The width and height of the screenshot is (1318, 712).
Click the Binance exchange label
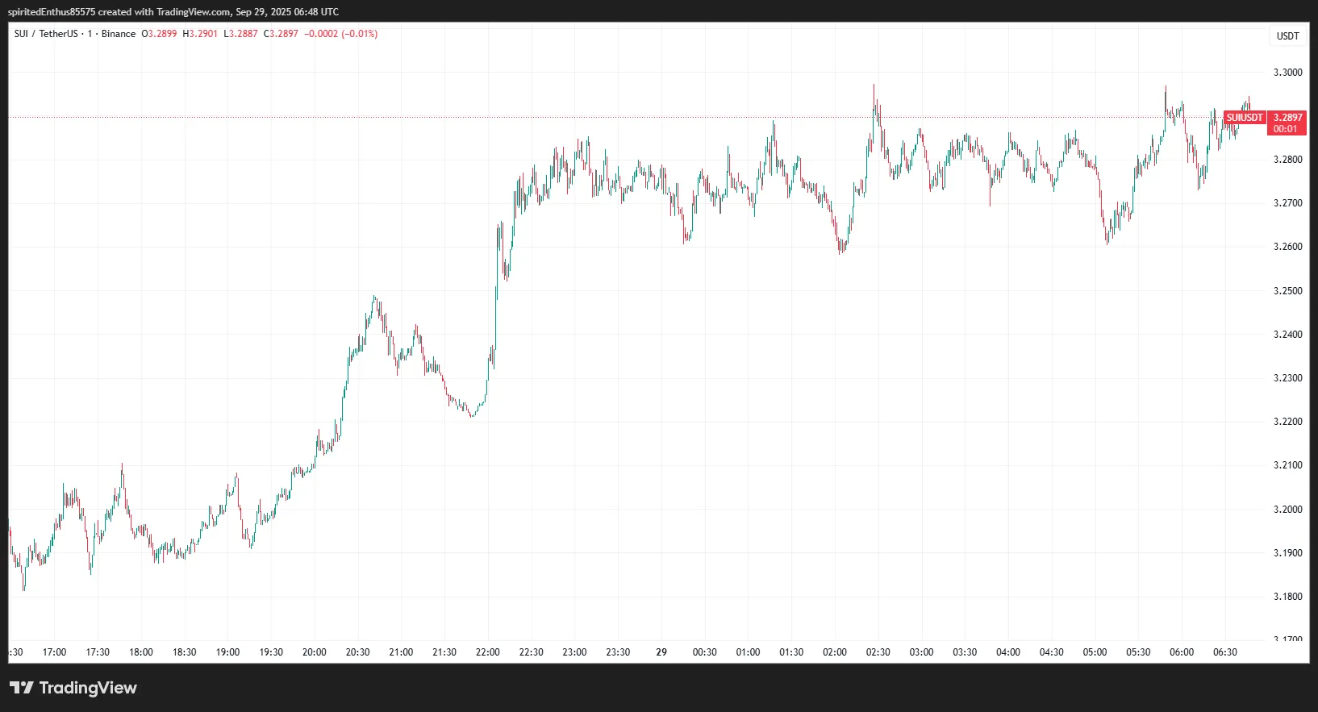coord(119,34)
